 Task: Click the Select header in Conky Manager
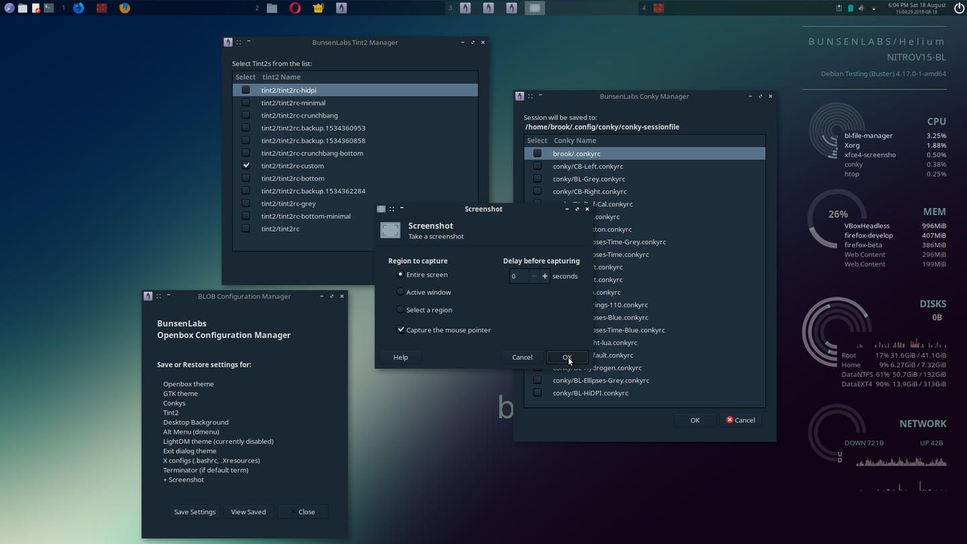tap(537, 140)
